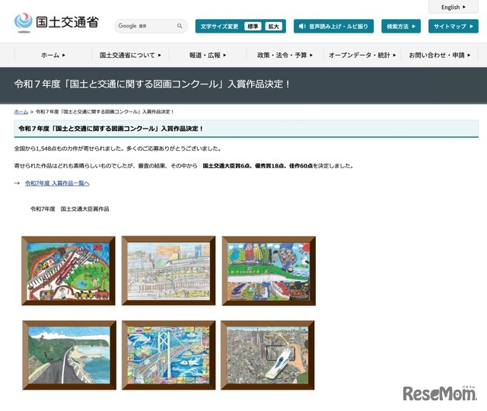
Task: Click the 令和7年度 国土交通大臣賞作品 caption
Action: pos(70,209)
